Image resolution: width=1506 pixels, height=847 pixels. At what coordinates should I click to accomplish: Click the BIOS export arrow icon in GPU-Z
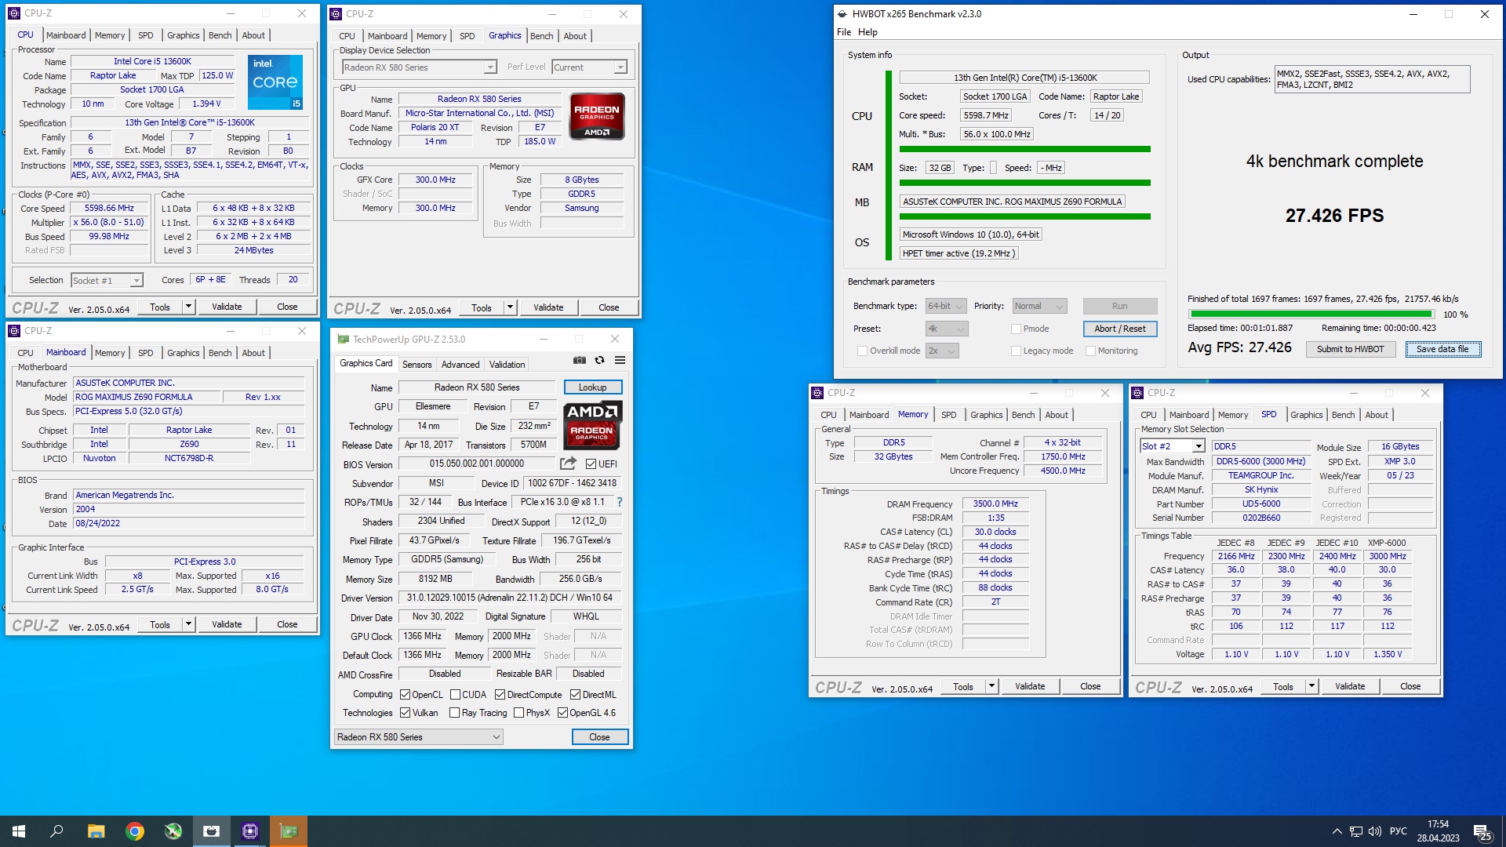(569, 463)
